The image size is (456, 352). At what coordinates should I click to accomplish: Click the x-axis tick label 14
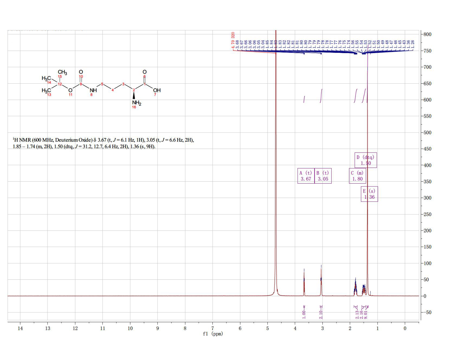20,328
